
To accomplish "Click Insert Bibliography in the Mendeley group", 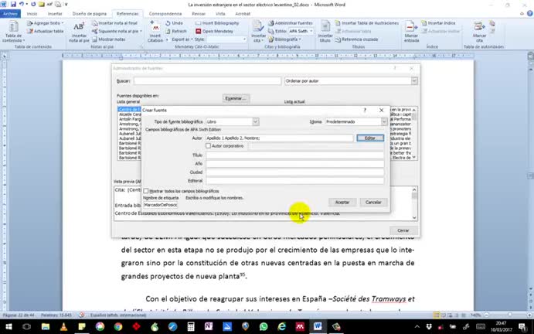I will [217, 23].
